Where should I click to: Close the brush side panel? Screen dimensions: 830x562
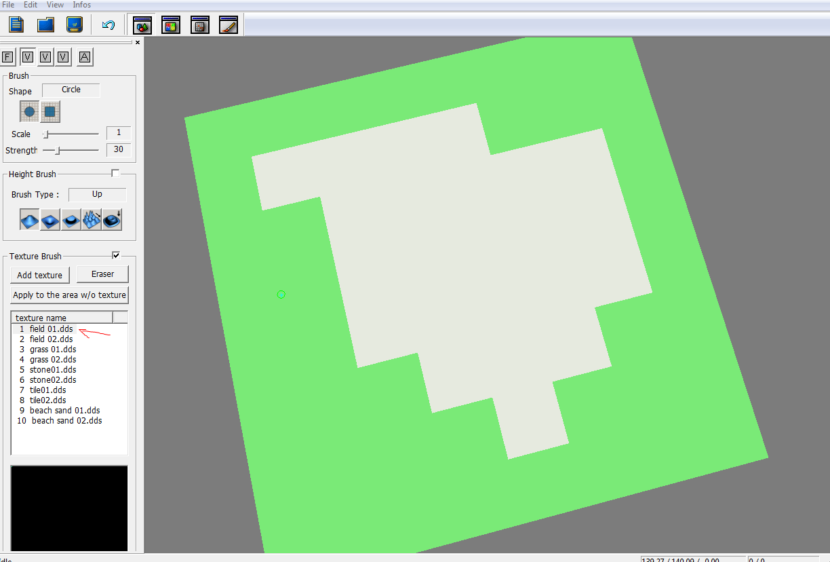(x=138, y=42)
